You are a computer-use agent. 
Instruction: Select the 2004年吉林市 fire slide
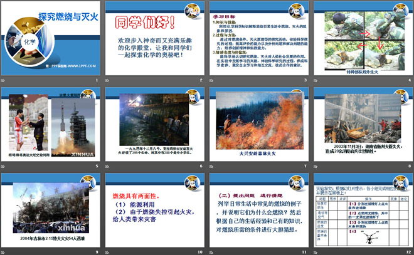[50, 213]
